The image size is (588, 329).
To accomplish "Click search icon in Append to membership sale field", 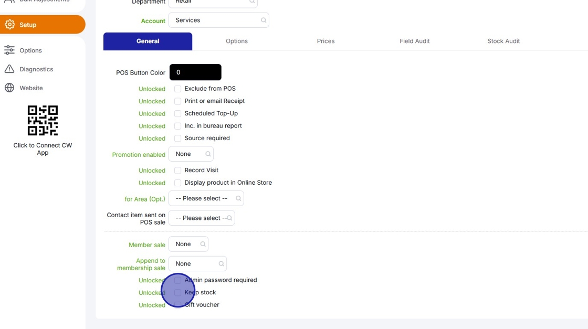I will pyautogui.click(x=221, y=264).
